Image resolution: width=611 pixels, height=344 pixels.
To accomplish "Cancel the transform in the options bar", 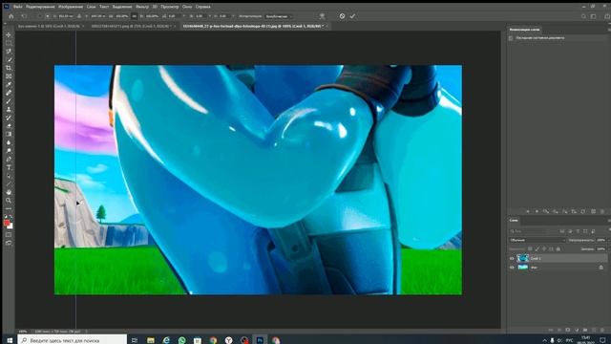I will point(342,16).
